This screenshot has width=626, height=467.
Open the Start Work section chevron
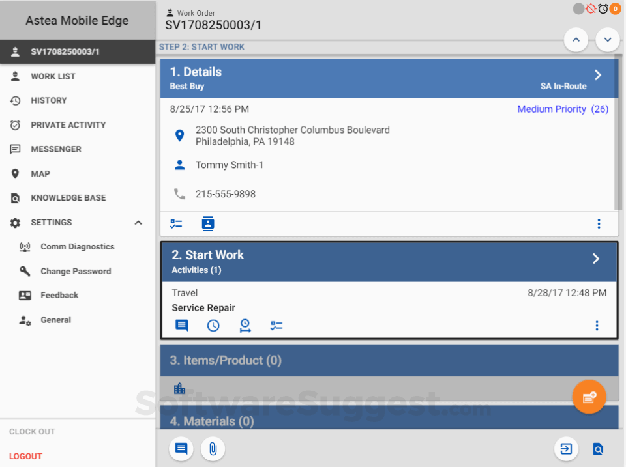point(595,259)
